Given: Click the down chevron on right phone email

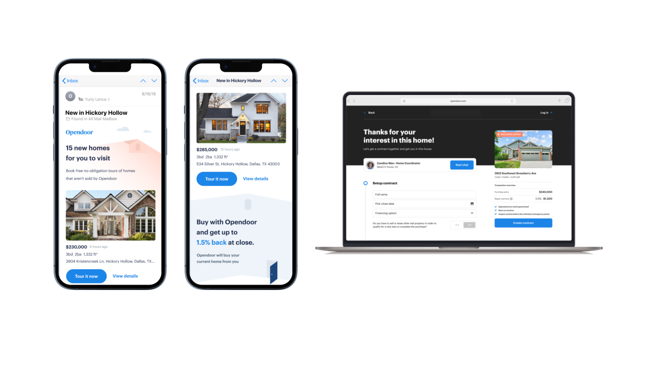Looking at the screenshot, I should [x=285, y=81].
